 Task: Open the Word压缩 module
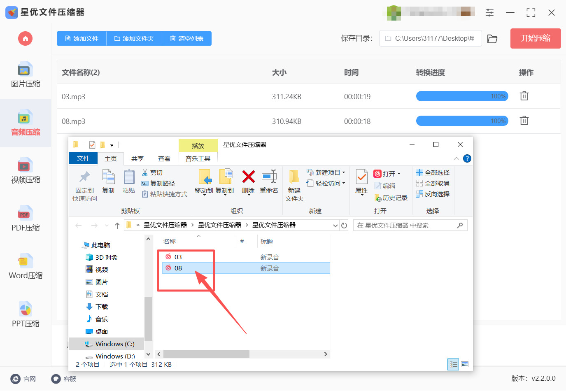(x=26, y=267)
